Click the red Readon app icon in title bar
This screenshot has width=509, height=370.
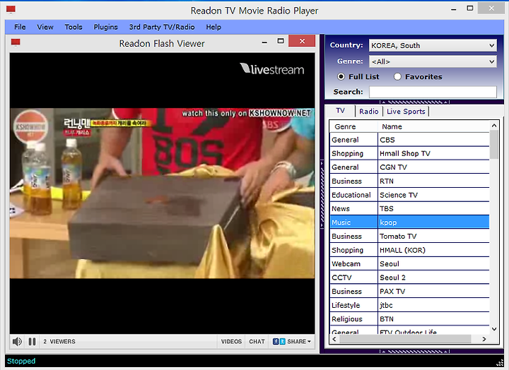point(11,10)
